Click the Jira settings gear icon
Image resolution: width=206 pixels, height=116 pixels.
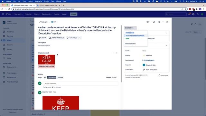(198, 14)
